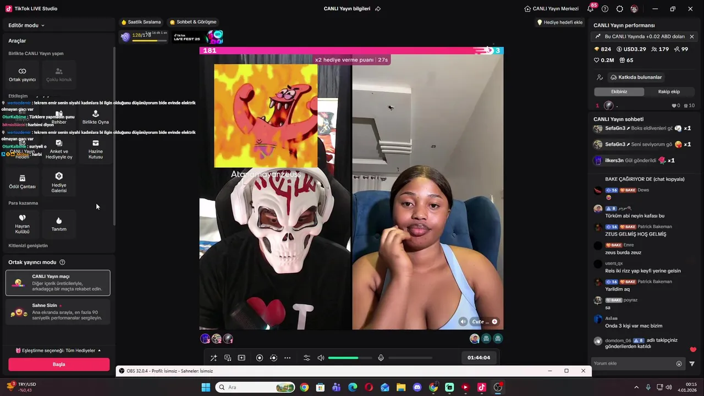Unmute the guest's Cute audio speaker icon
Screen dimensions: 704x396
point(463,322)
